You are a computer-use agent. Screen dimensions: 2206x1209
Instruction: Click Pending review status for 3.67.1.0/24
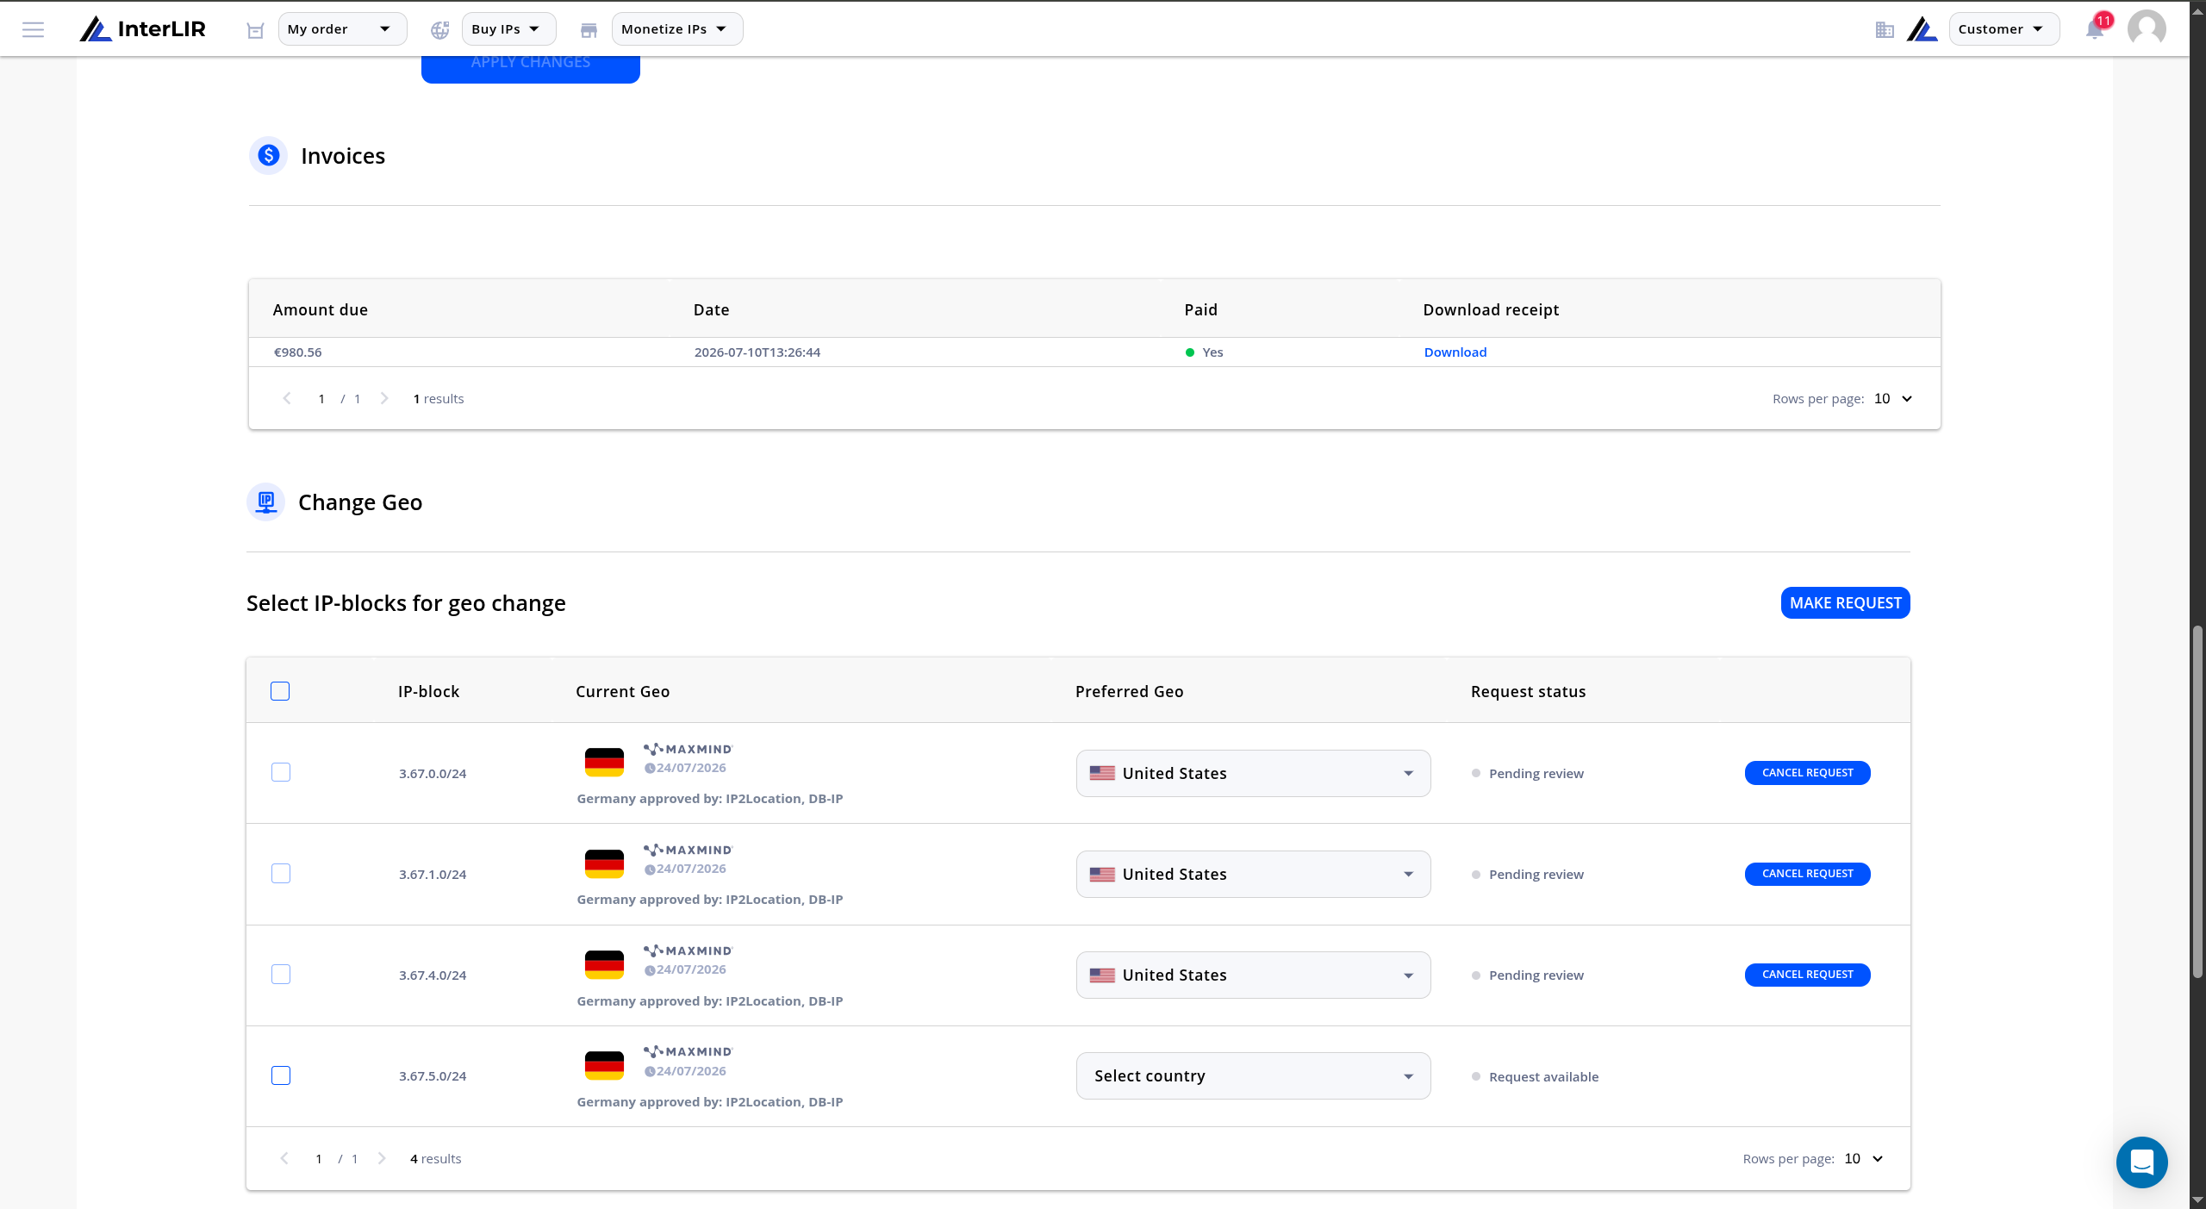click(1536, 875)
